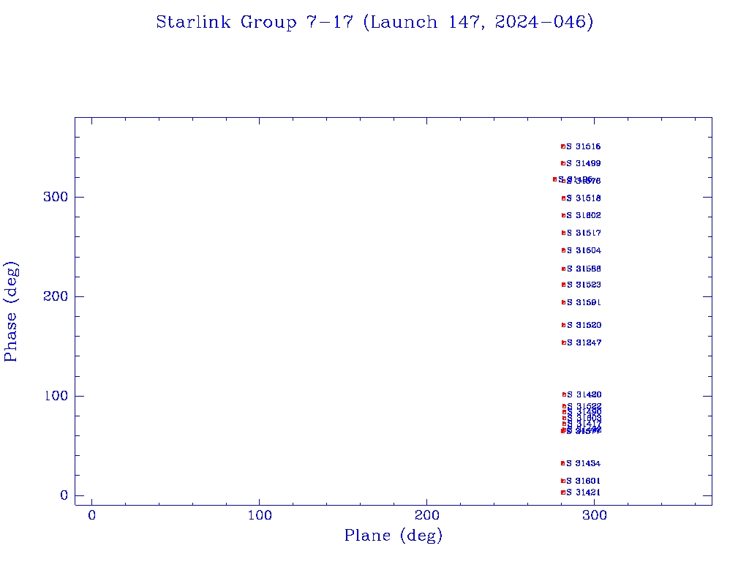The image size is (749, 562).
Task: Click the "Plane (deg)" axis label
Action: click(394, 535)
